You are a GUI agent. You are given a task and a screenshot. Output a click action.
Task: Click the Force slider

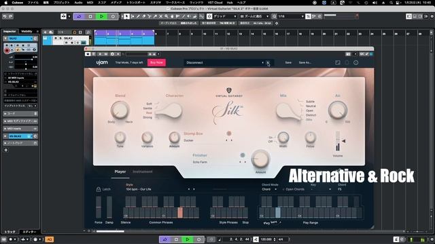[98, 207]
